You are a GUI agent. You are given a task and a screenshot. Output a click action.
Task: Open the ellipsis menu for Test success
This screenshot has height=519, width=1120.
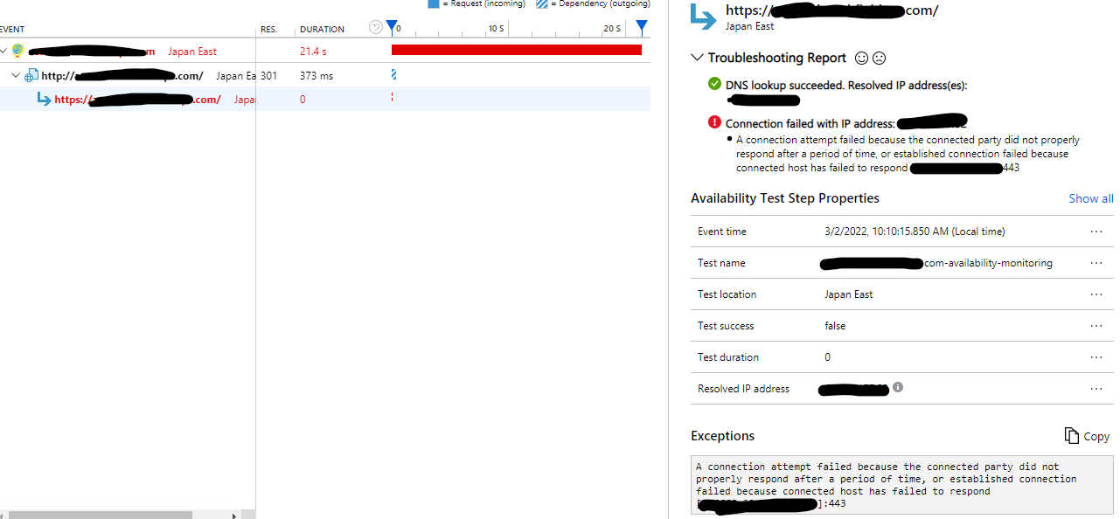(1096, 326)
